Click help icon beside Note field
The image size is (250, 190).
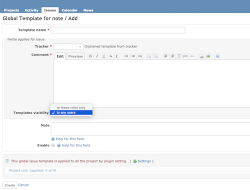(53, 139)
